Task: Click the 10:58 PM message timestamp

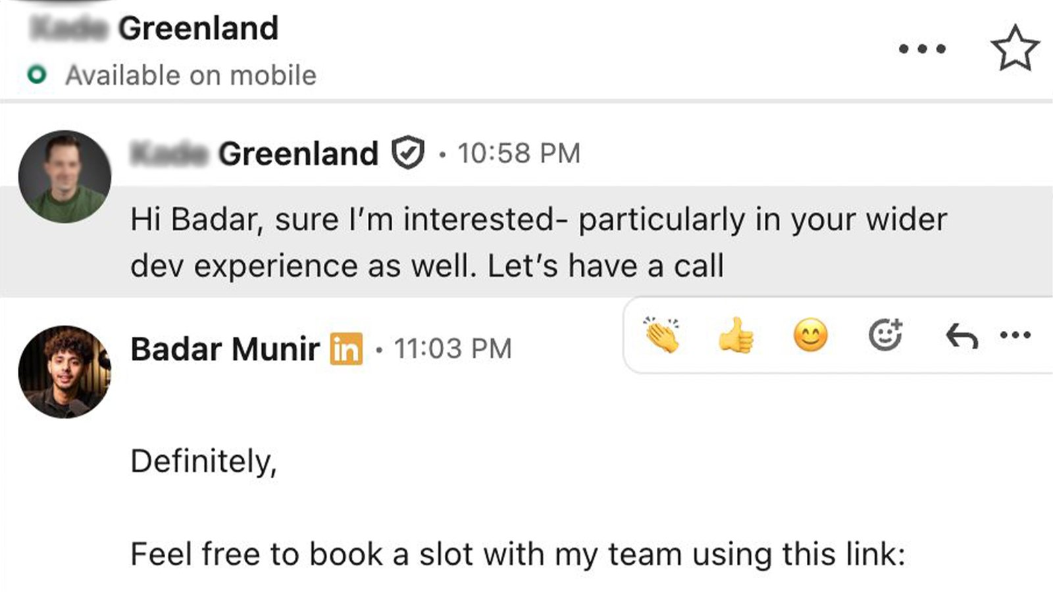Action: pos(519,153)
